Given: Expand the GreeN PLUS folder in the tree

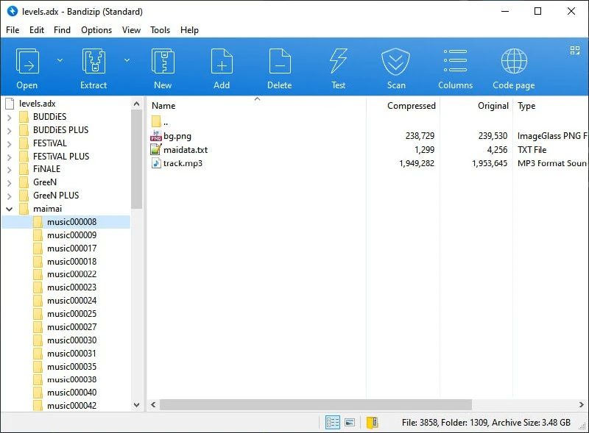Looking at the screenshot, I should (9, 196).
